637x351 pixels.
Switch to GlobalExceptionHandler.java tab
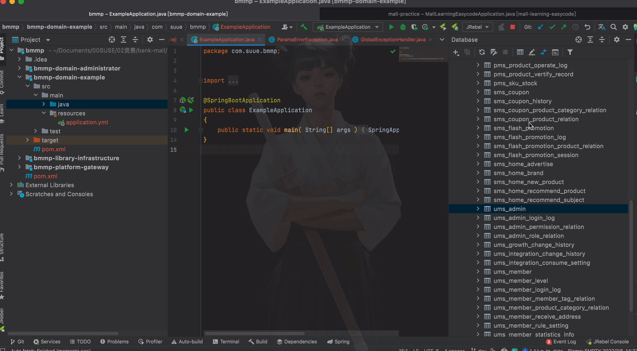coord(393,39)
